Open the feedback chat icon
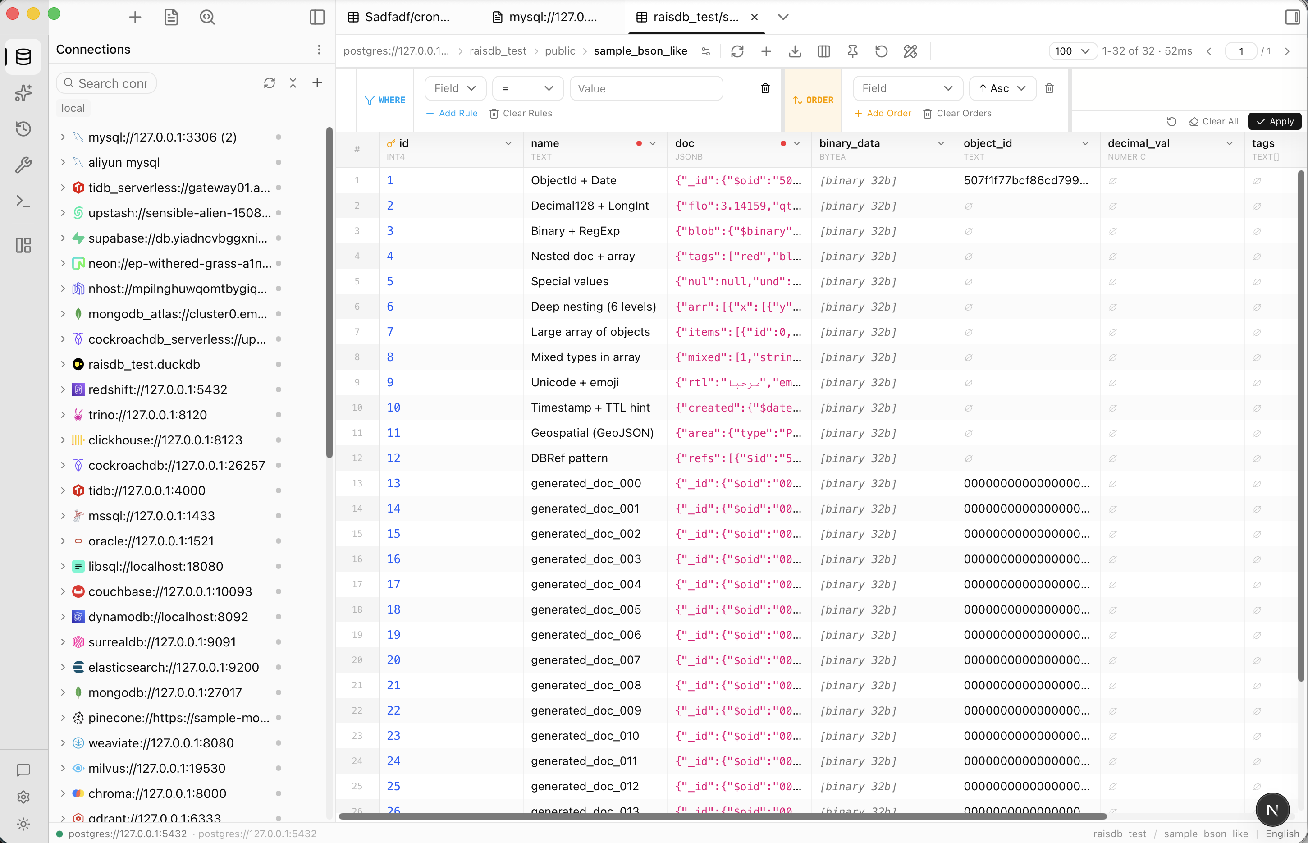 click(x=23, y=770)
